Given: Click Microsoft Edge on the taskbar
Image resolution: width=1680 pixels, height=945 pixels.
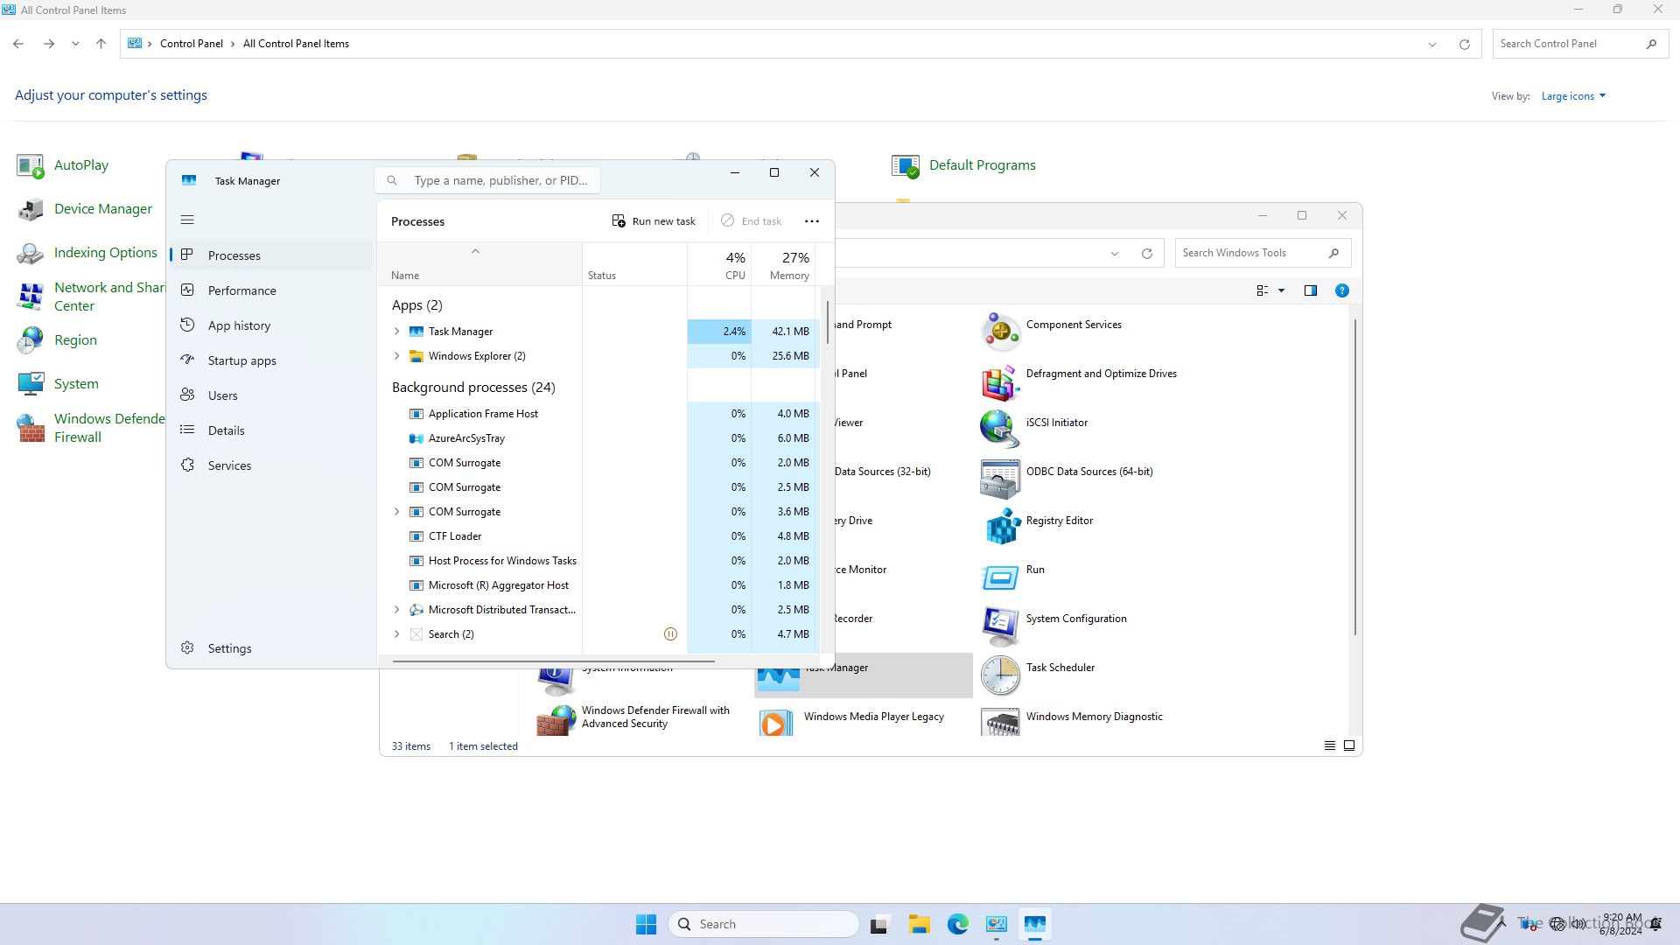Looking at the screenshot, I should click(x=957, y=924).
